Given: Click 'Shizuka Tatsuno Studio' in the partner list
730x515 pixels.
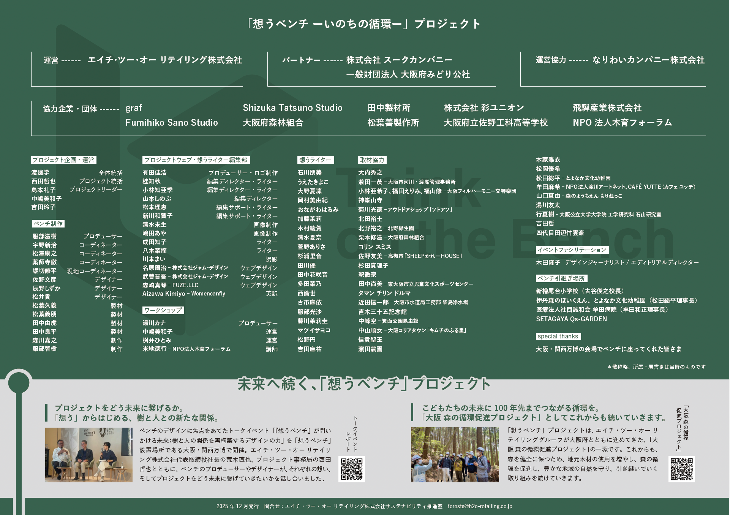Looking at the screenshot, I should click(x=292, y=108).
